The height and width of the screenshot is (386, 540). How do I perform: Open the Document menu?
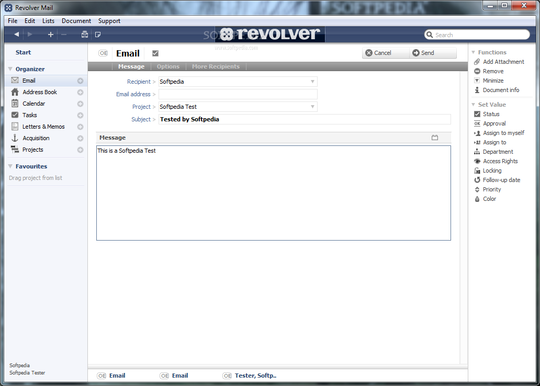pos(76,21)
